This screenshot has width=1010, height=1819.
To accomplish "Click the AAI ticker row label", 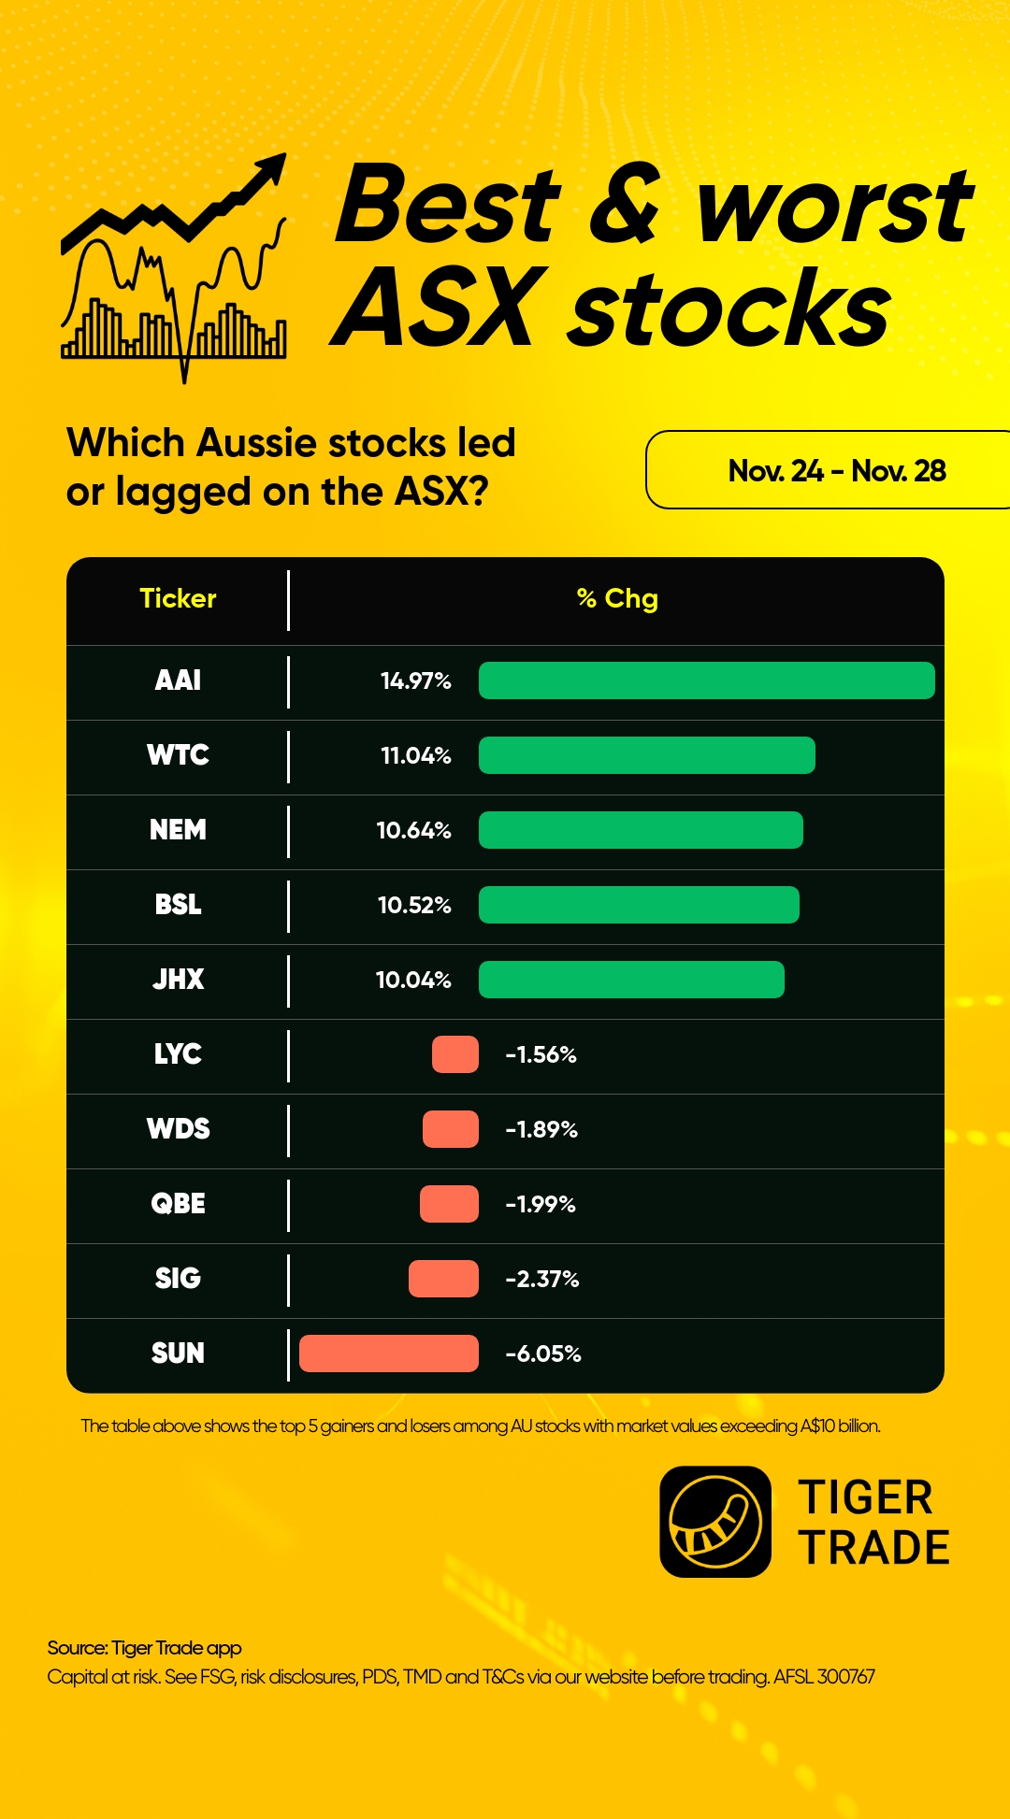I will click(178, 680).
